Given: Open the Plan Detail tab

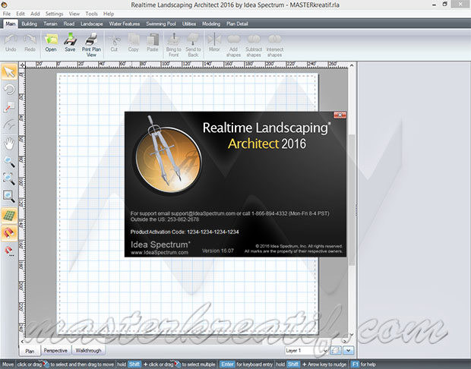Looking at the screenshot, I should 237,24.
